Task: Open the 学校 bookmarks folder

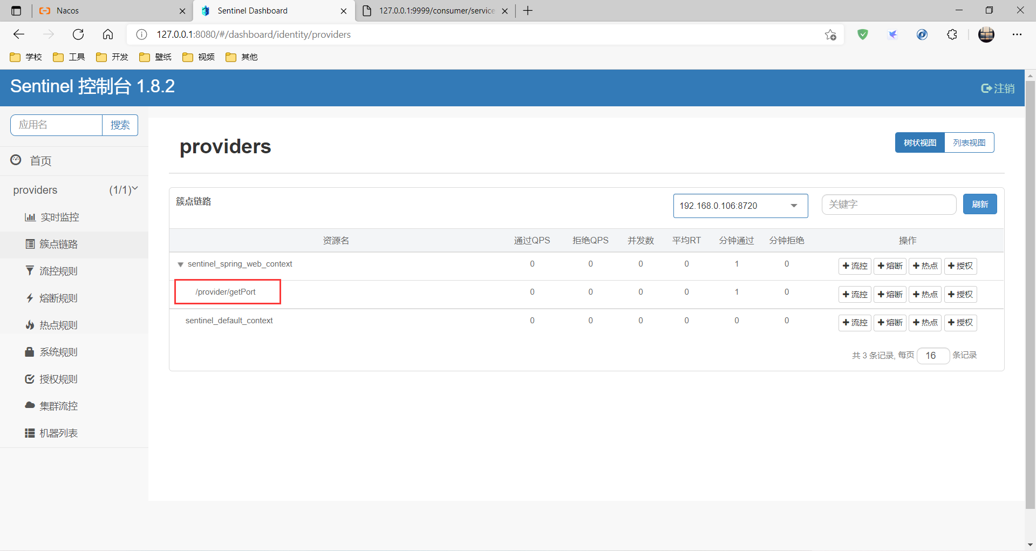Action: 26,57
